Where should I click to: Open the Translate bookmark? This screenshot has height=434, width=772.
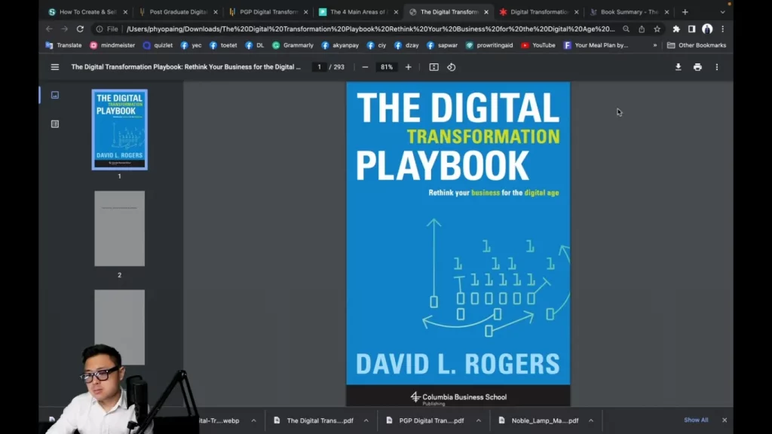pyautogui.click(x=64, y=45)
